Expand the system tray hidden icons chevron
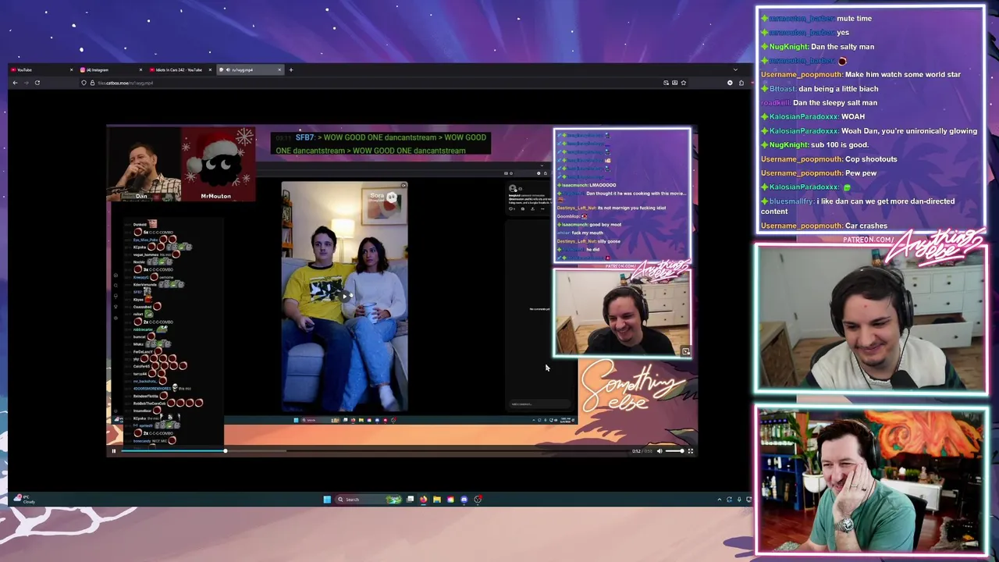The image size is (999, 562). click(720, 500)
